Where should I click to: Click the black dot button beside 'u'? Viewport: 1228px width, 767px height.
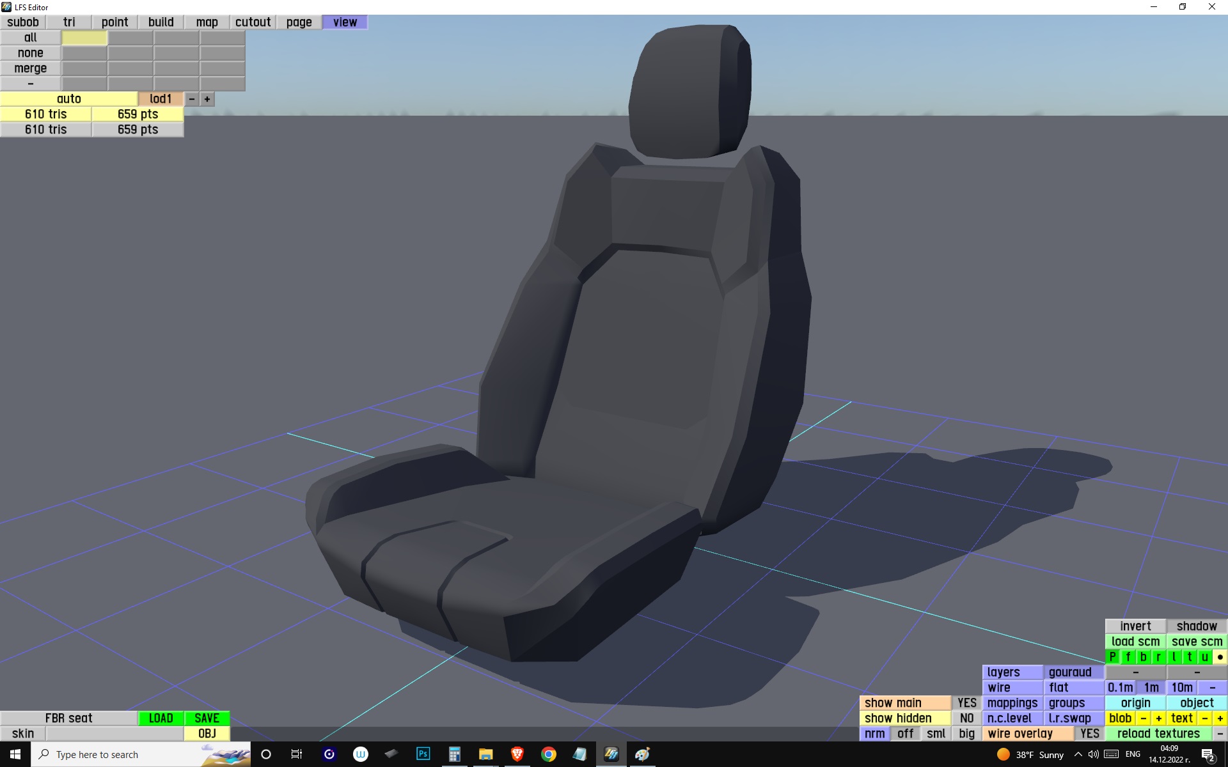1220,657
